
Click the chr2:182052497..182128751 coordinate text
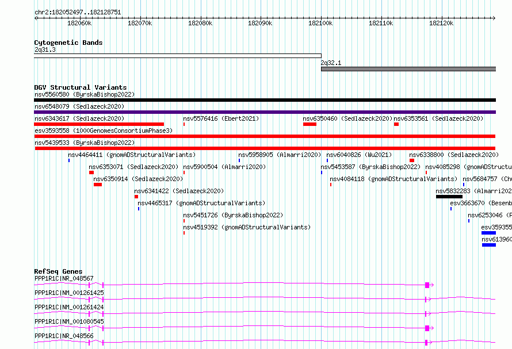78,13
